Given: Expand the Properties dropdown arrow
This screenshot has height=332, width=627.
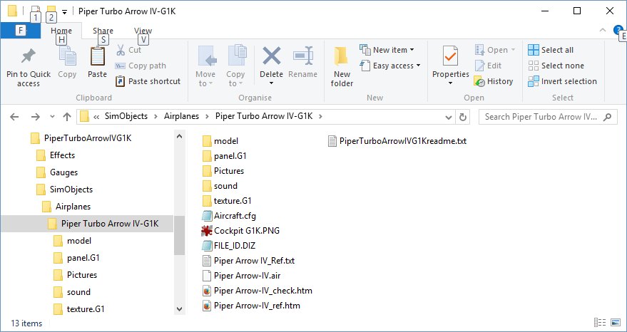Looking at the screenshot, I should (x=450, y=83).
